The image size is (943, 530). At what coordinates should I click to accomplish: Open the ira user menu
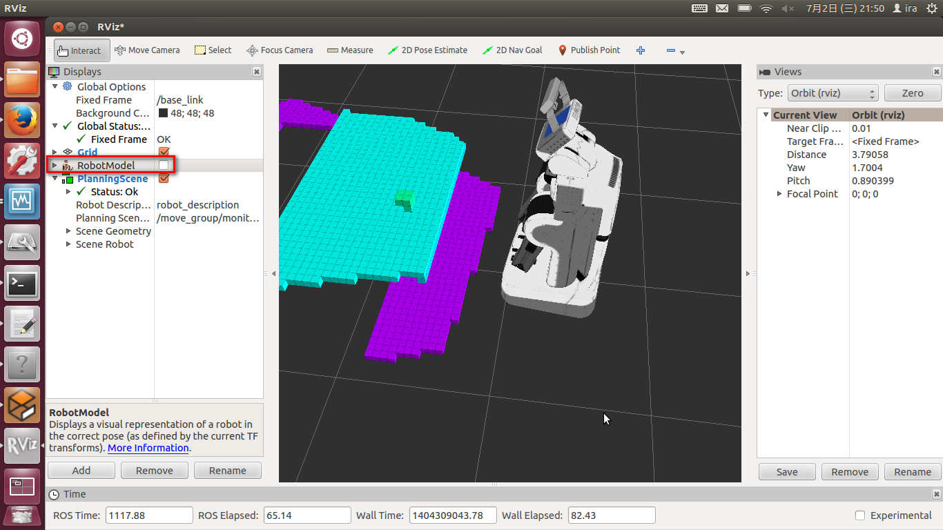click(904, 8)
